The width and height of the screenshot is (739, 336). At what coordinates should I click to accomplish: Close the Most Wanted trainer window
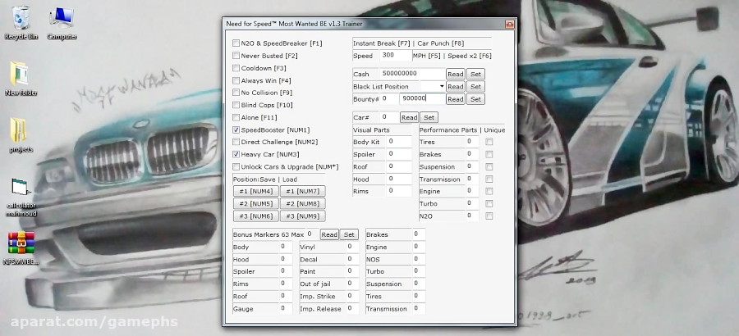pos(509,24)
